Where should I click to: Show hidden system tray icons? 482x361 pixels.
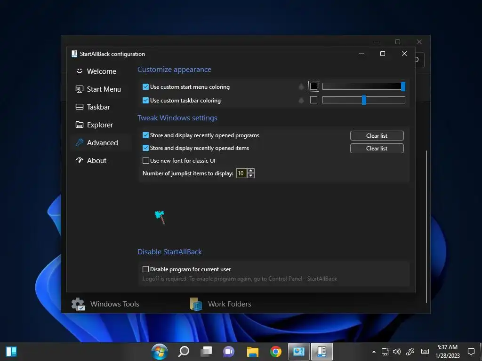tap(374, 352)
